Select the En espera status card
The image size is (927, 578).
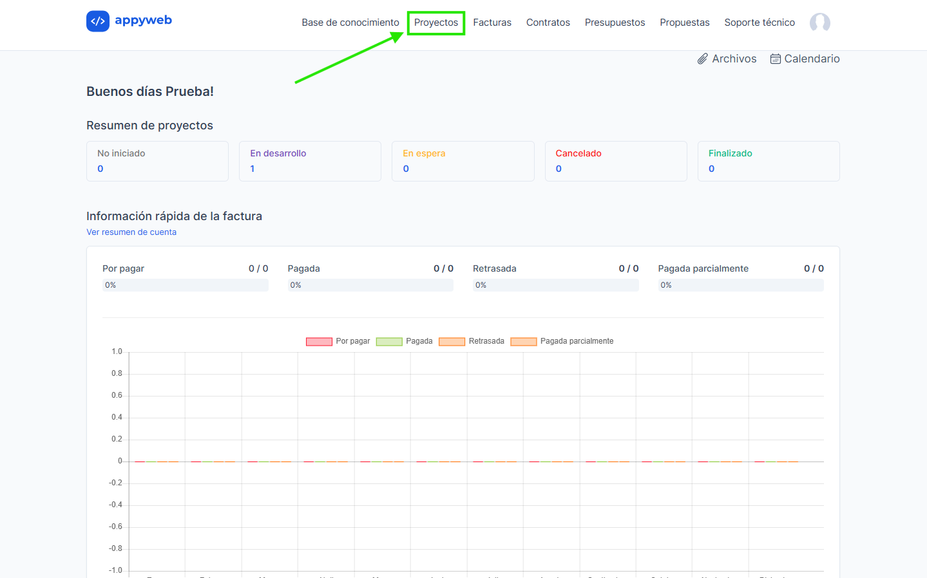pyautogui.click(x=463, y=161)
